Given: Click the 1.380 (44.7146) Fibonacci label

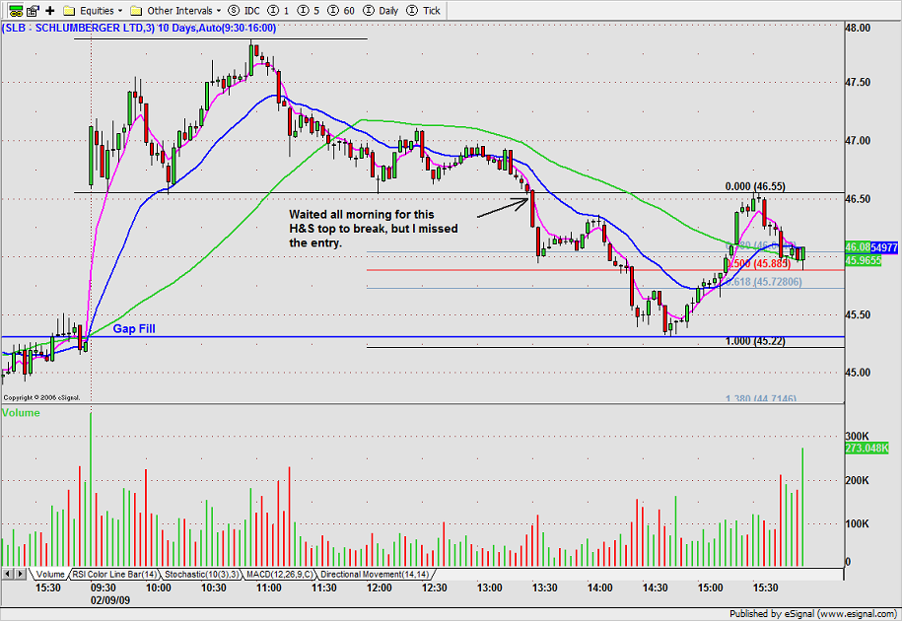Looking at the screenshot, I should [x=760, y=398].
